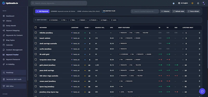Viewport: 208px width, 97px height.
Task: Delete the surfer jewellery keyword
Action: click(199, 49)
